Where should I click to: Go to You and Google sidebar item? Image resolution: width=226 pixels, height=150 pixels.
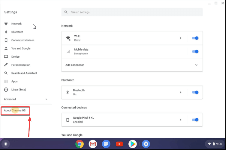click(21, 48)
